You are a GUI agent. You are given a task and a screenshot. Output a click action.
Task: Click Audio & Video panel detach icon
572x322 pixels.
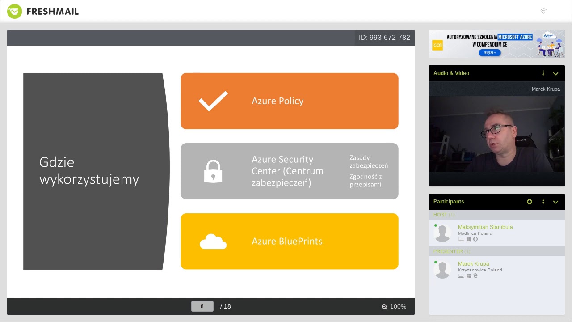pyautogui.click(x=543, y=73)
